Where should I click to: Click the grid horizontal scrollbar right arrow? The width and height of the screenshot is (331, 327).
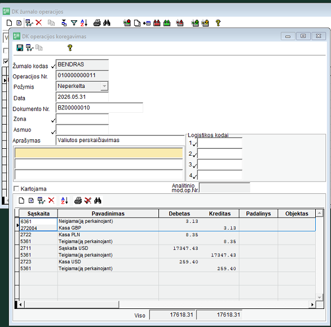312,304
